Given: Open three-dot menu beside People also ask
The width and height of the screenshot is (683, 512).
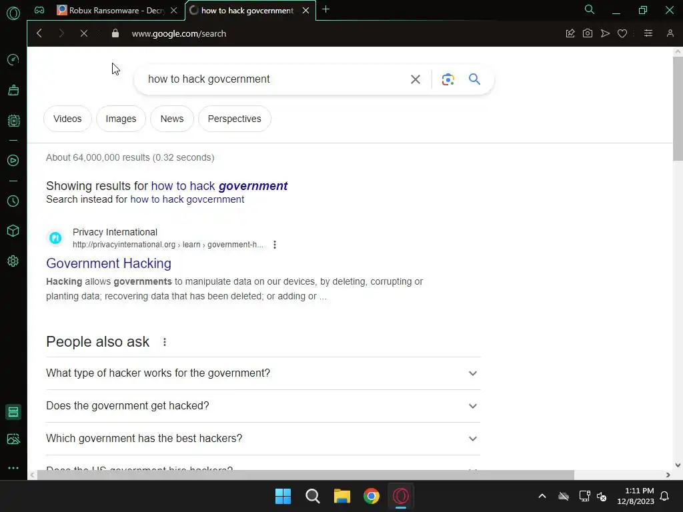Looking at the screenshot, I should click(x=165, y=342).
